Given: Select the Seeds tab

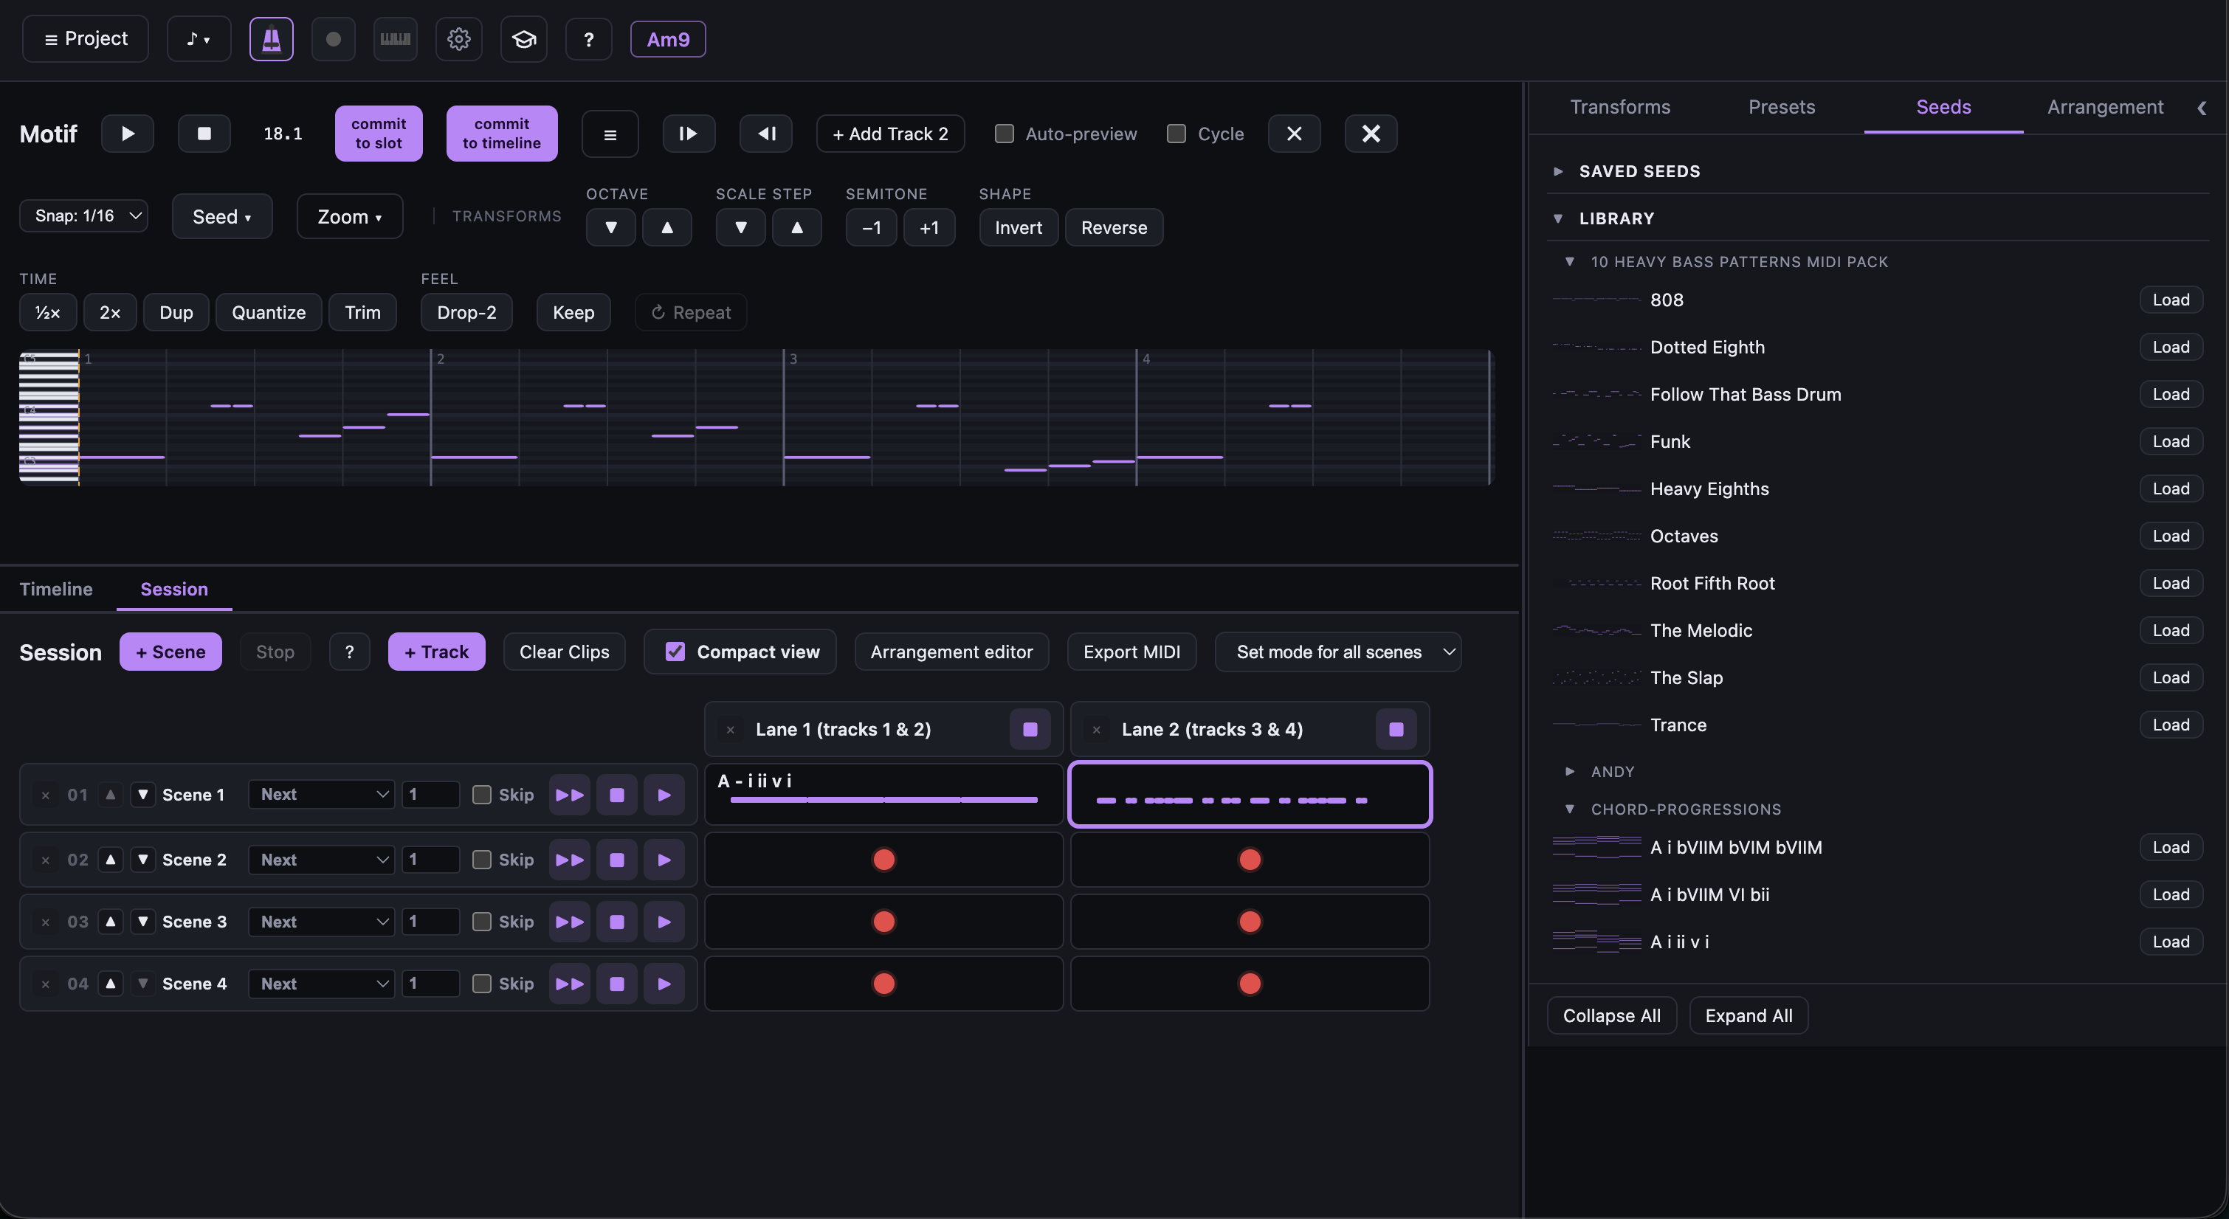Looking at the screenshot, I should click(1943, 107).
